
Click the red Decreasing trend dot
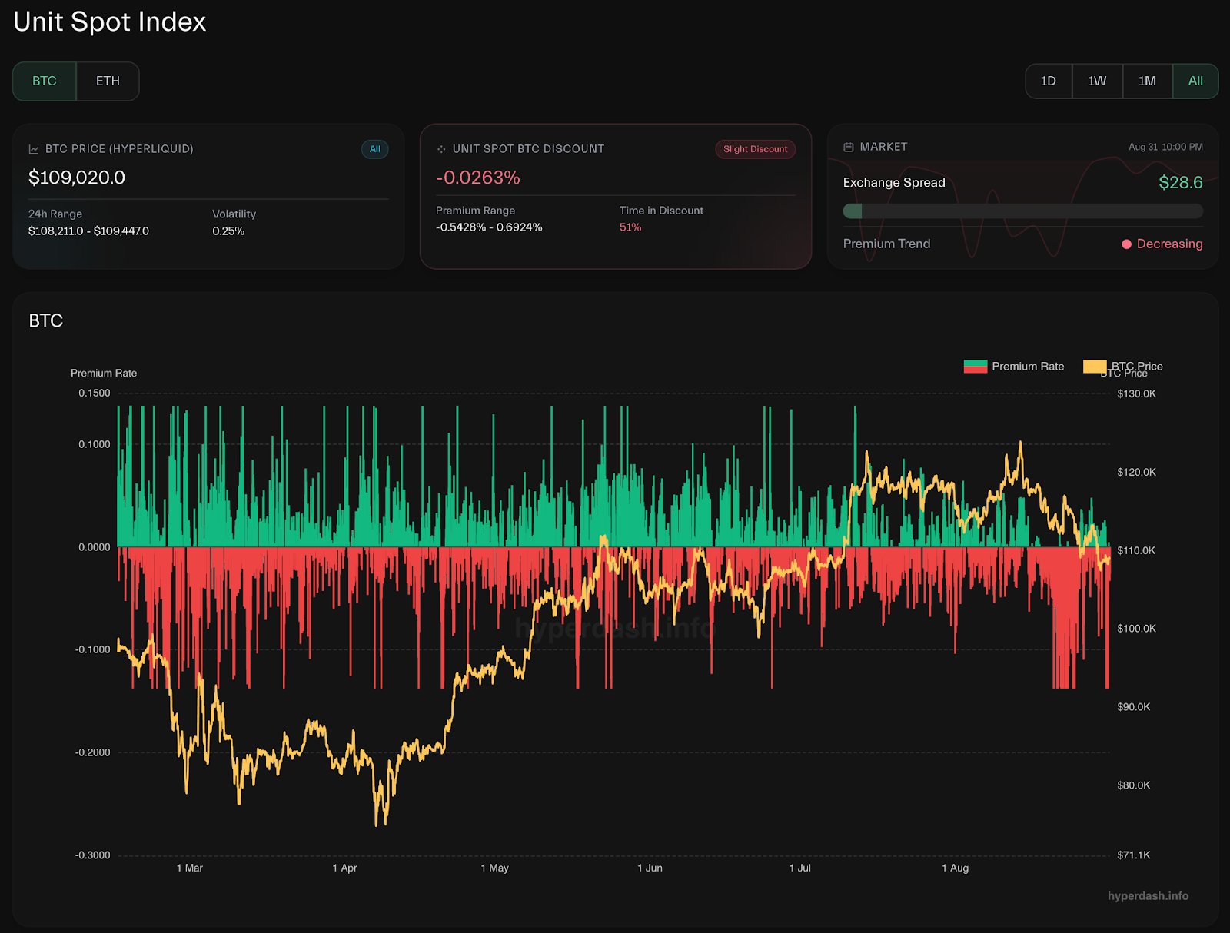1126,244
